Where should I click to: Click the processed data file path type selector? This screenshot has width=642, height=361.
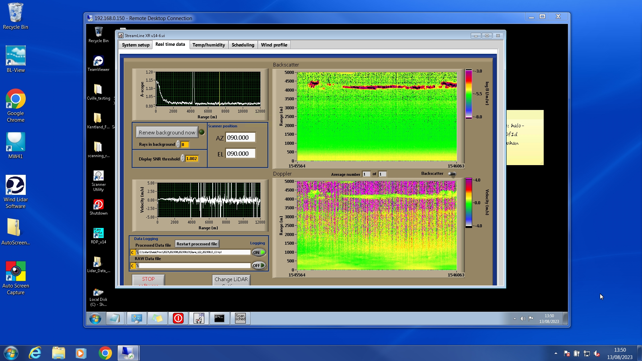click(133, 252)
